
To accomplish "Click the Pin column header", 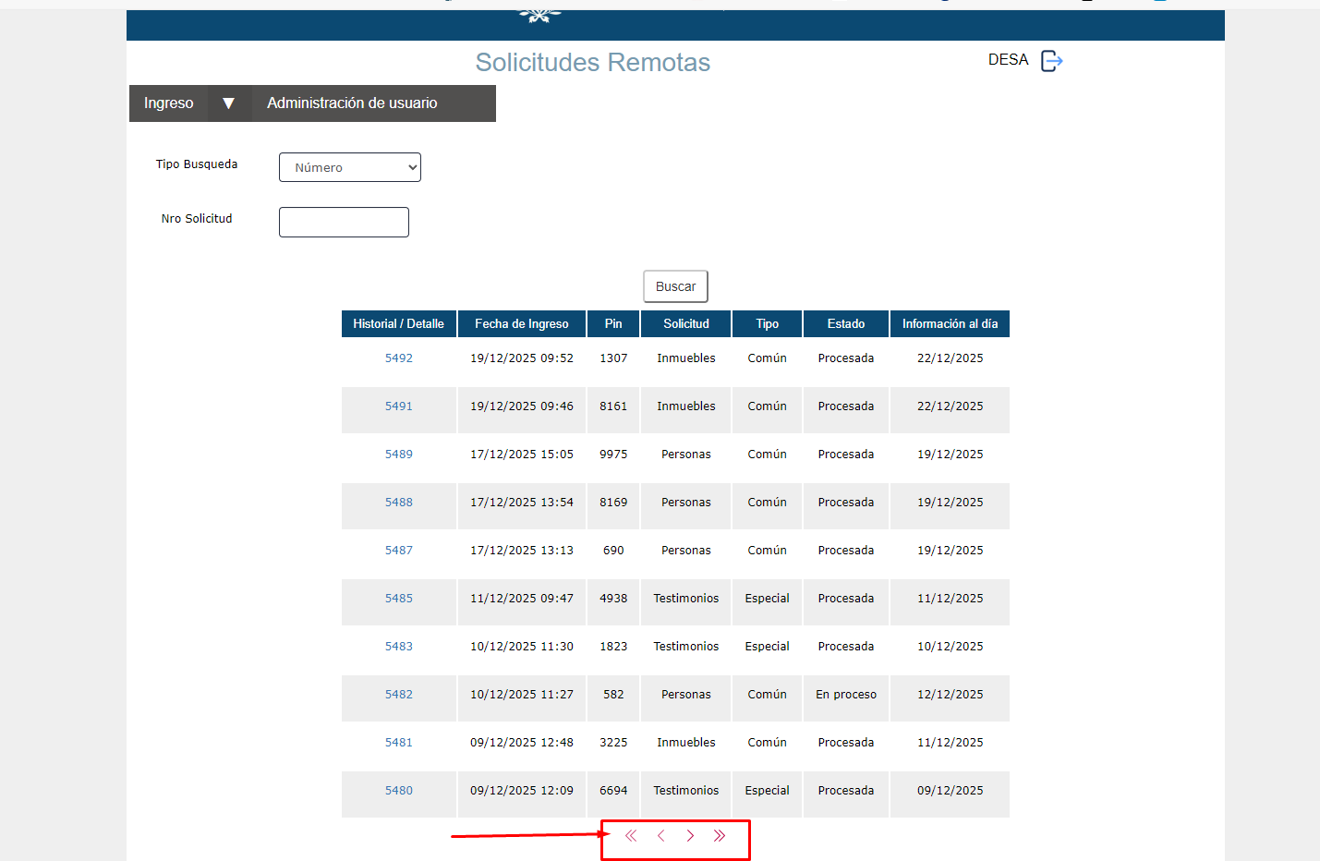I will coord(612,323).
